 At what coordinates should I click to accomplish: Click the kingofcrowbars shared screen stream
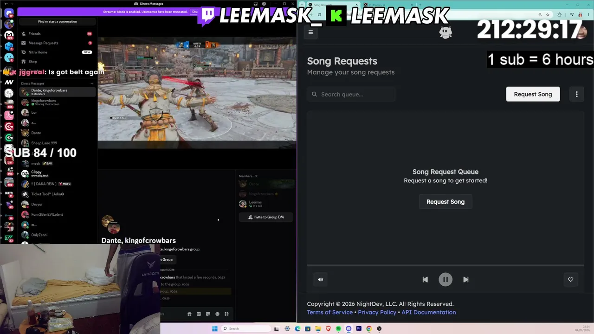197,93
